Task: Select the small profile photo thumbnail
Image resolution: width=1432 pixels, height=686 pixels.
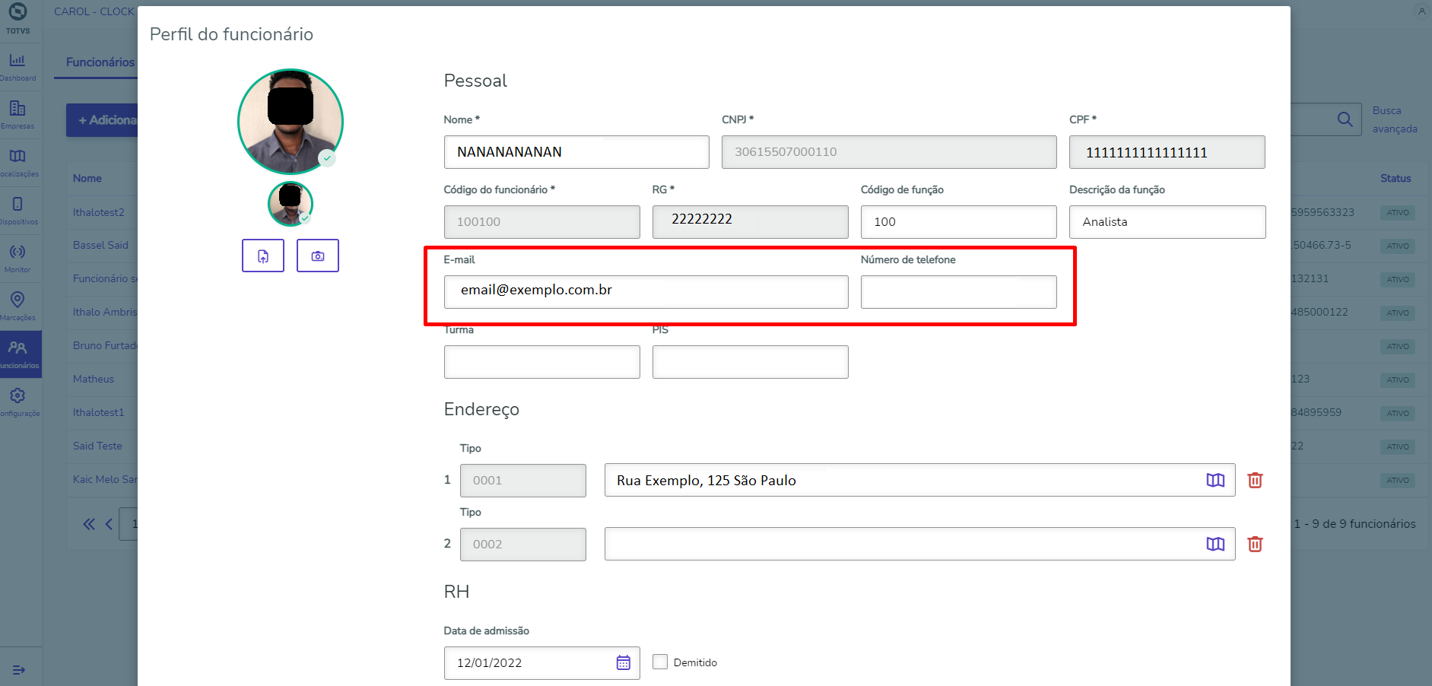Action: pos(291,203)
